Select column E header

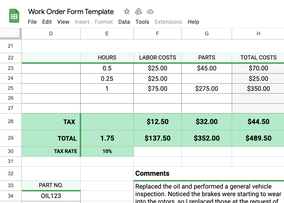[107, 34]
